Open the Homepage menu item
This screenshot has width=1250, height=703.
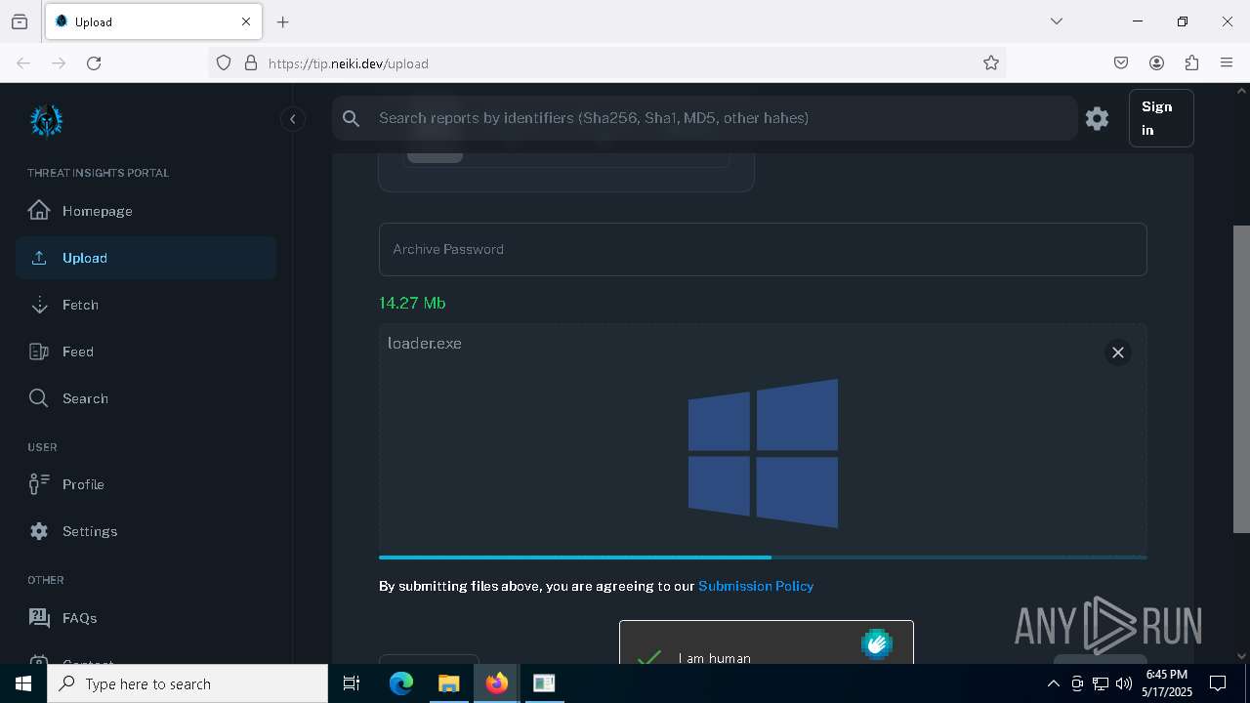tap(146, 211)
